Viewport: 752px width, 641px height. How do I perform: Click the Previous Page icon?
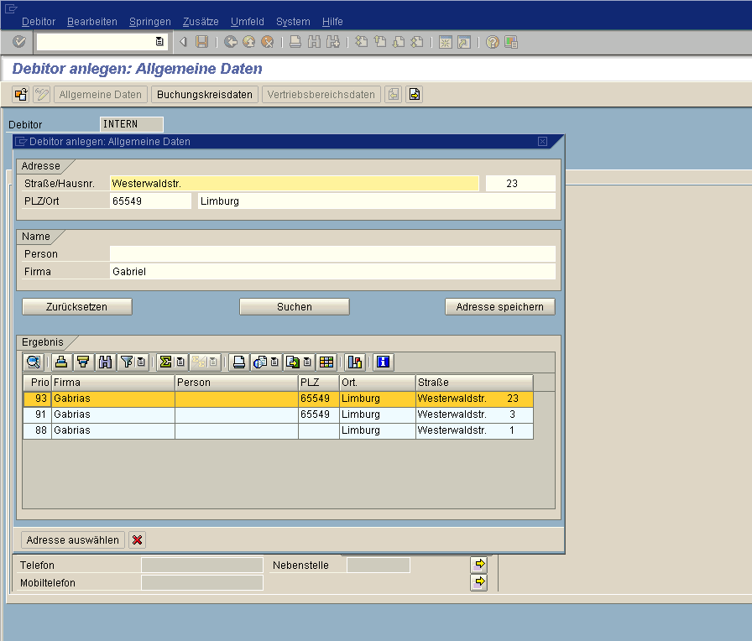click(x=380, y=42)
